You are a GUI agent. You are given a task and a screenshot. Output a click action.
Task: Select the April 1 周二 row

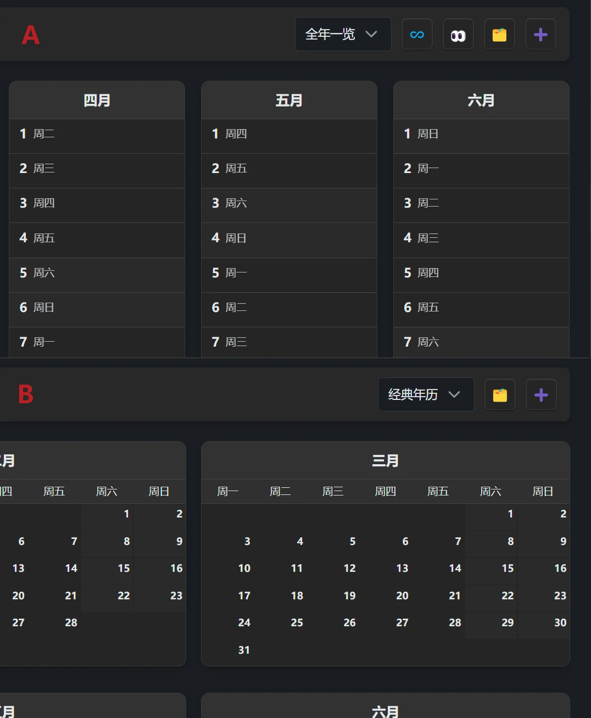97,134
